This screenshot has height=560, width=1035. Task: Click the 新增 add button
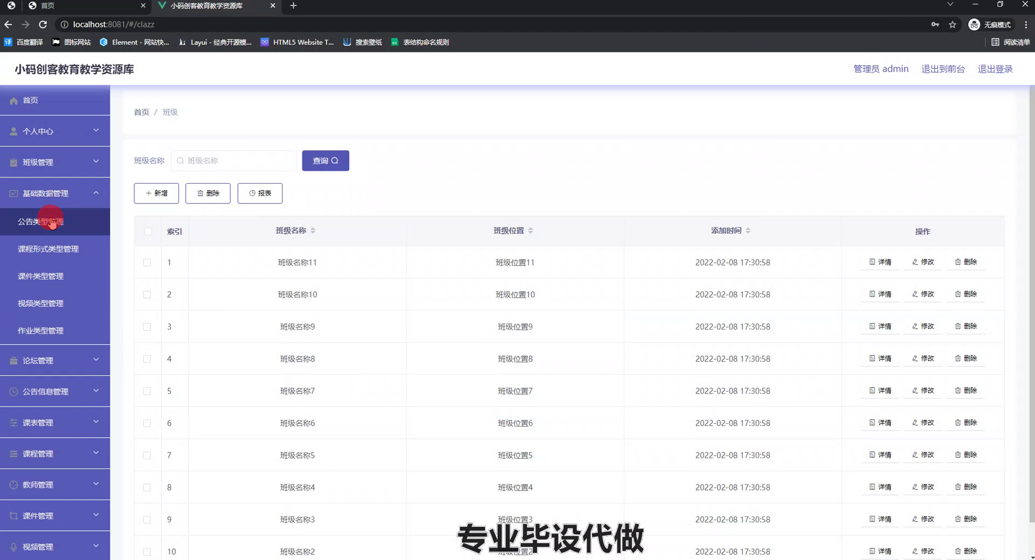[x=156, y=193]
